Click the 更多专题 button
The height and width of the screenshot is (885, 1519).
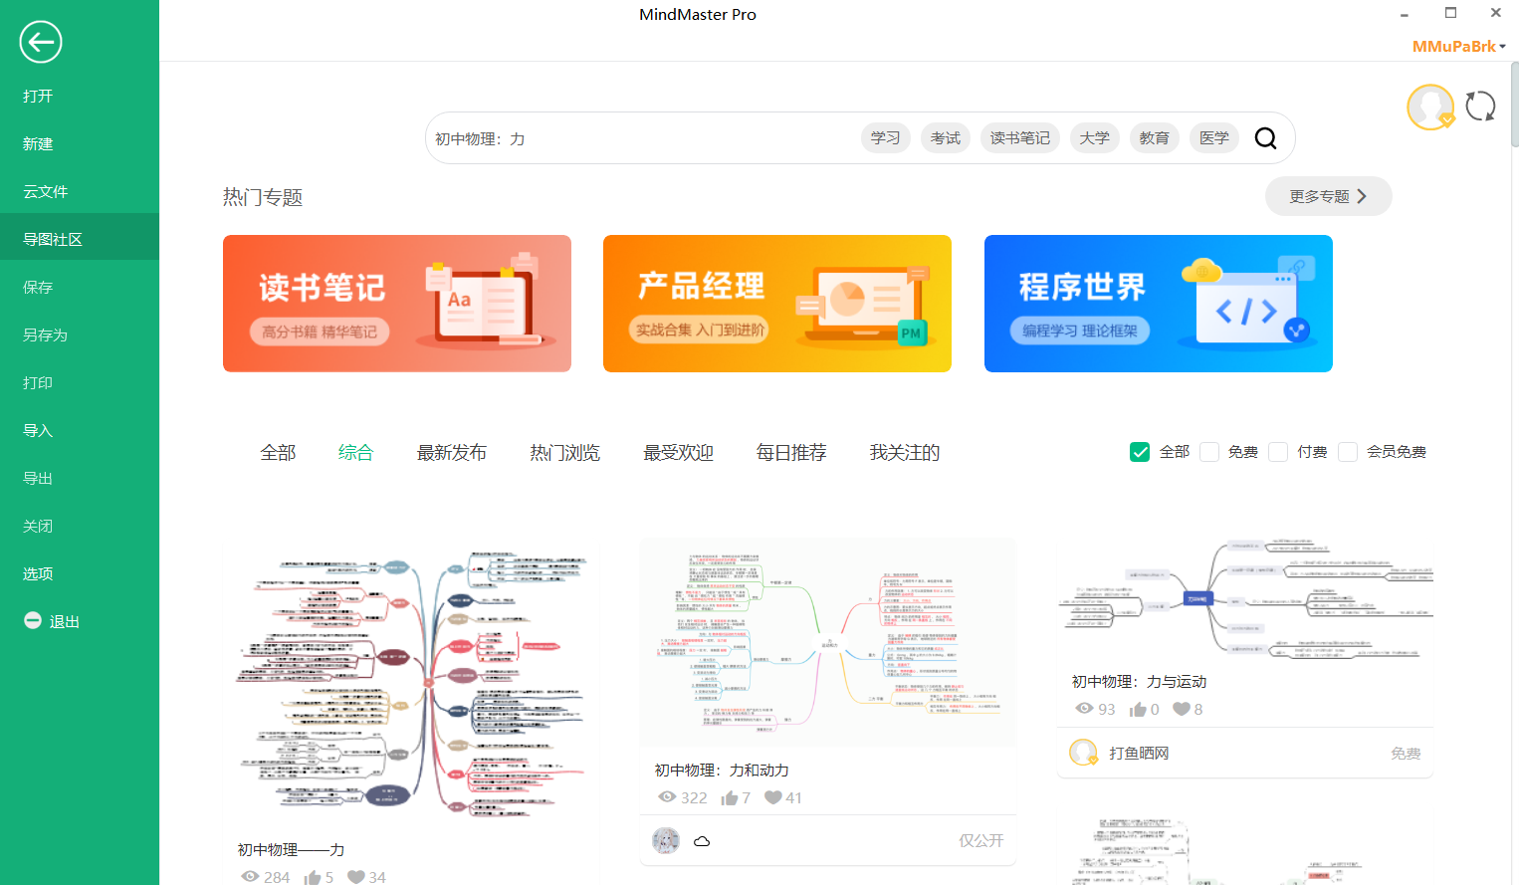point(1328,196)
